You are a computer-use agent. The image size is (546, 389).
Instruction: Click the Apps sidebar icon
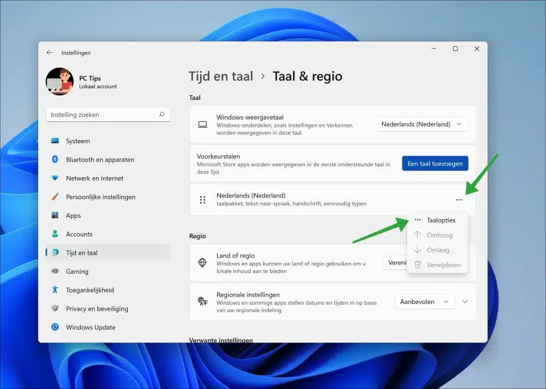(x=55, y=215)
